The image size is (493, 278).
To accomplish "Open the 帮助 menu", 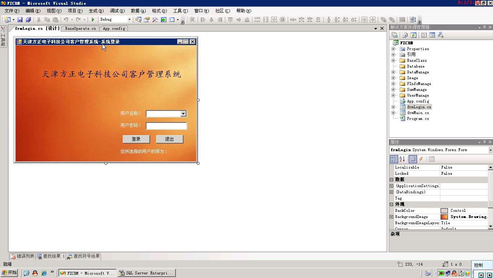I will [243, 11].
